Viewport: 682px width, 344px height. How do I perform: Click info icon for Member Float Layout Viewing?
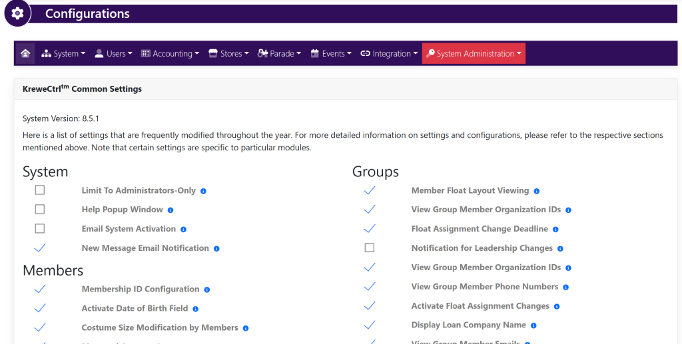(536, 191)
